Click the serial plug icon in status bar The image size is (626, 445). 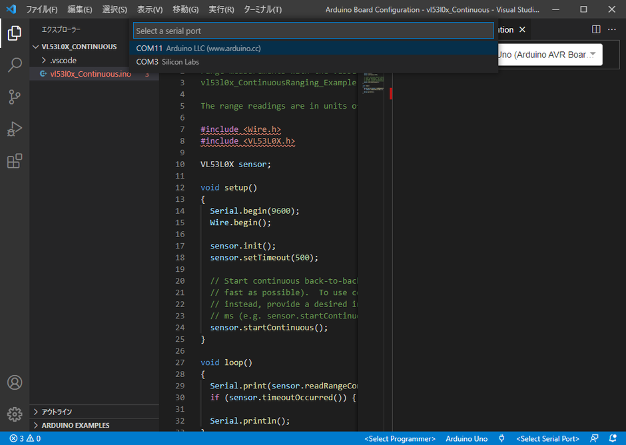(502, 438)
